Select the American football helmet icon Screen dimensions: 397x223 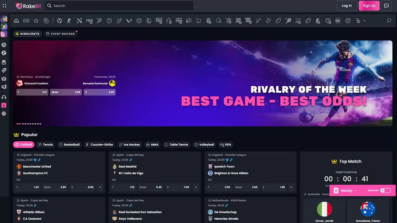pyautogui.click(x=219, y=21)
